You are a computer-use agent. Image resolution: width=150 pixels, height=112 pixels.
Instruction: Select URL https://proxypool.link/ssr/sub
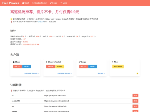55,106
